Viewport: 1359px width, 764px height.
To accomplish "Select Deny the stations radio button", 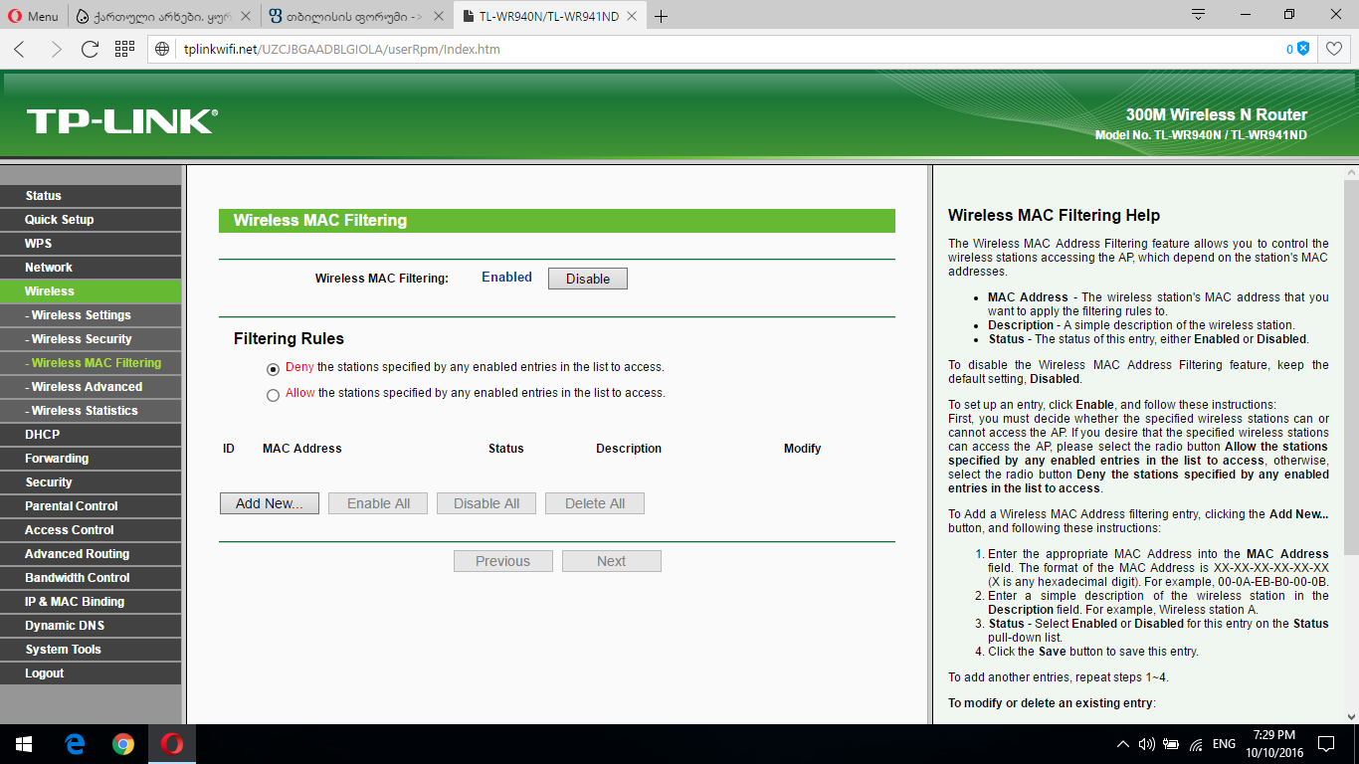I will click(x=274, y=368).
